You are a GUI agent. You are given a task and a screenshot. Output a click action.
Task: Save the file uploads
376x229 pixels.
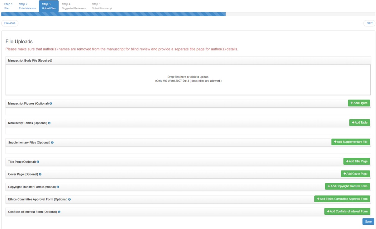[368, 222]
